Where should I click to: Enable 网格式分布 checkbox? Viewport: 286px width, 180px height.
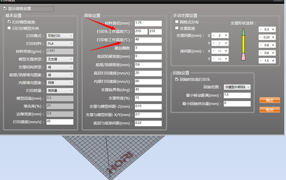[x=177, y=22]
